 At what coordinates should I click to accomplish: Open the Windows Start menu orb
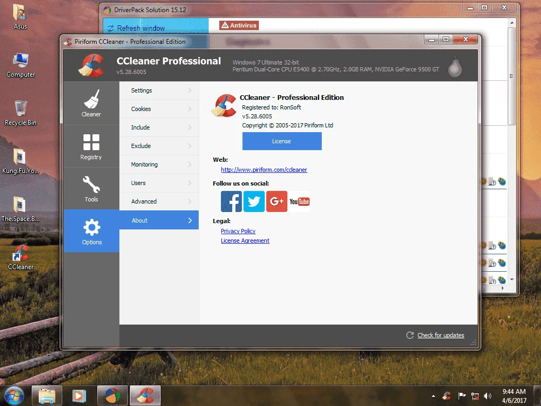coord(14,395)
